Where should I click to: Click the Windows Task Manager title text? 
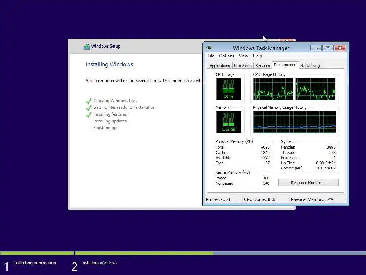tap(261, 48)
